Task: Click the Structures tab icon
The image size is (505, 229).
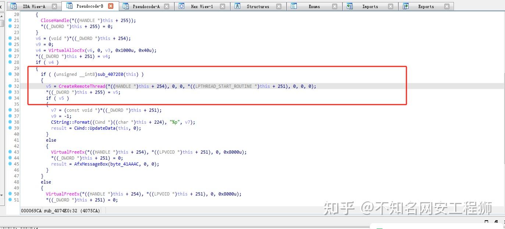Action: click(x=238, y=6)
